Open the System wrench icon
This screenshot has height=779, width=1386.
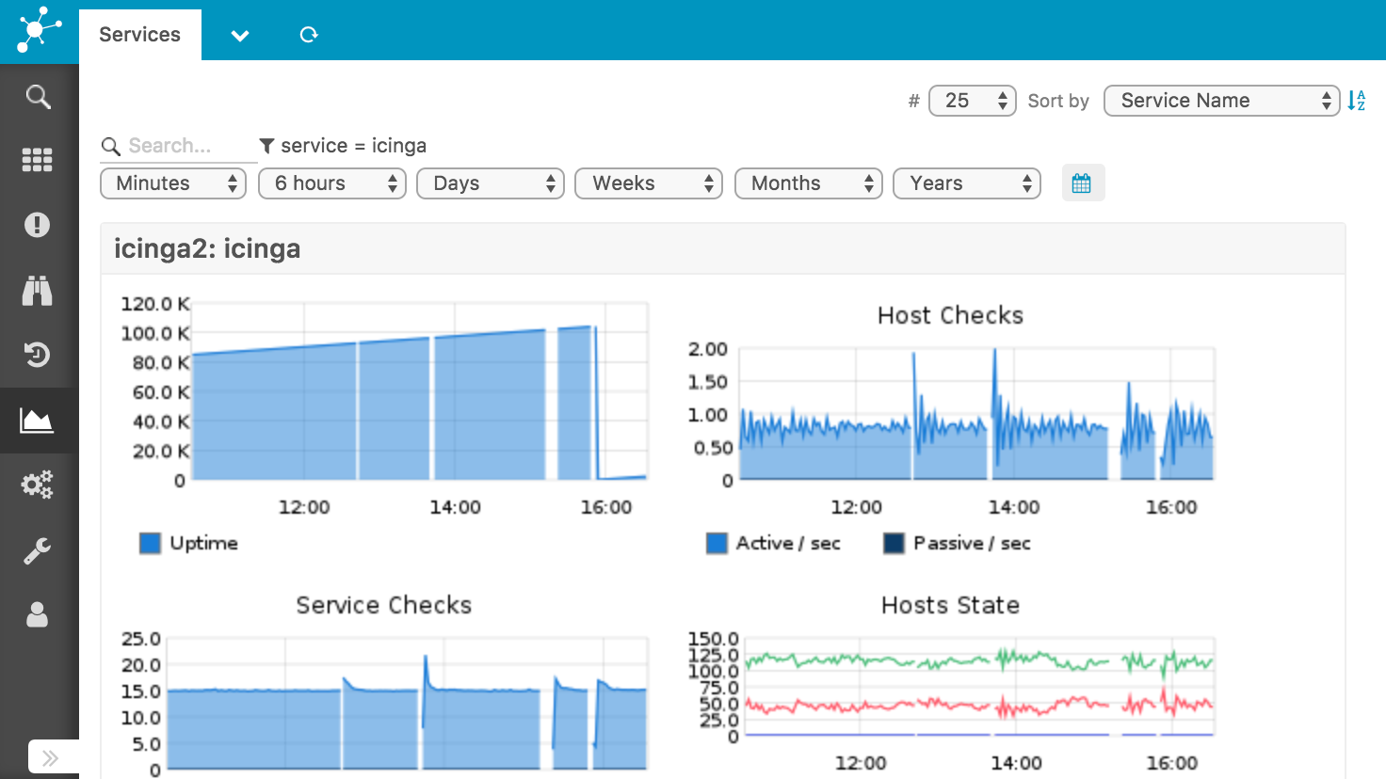(38, 550)
